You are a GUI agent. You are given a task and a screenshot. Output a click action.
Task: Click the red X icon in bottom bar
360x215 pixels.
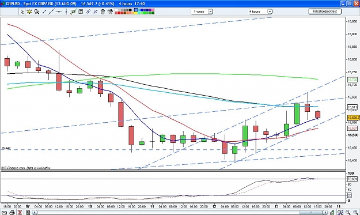[x=20, y=213]
